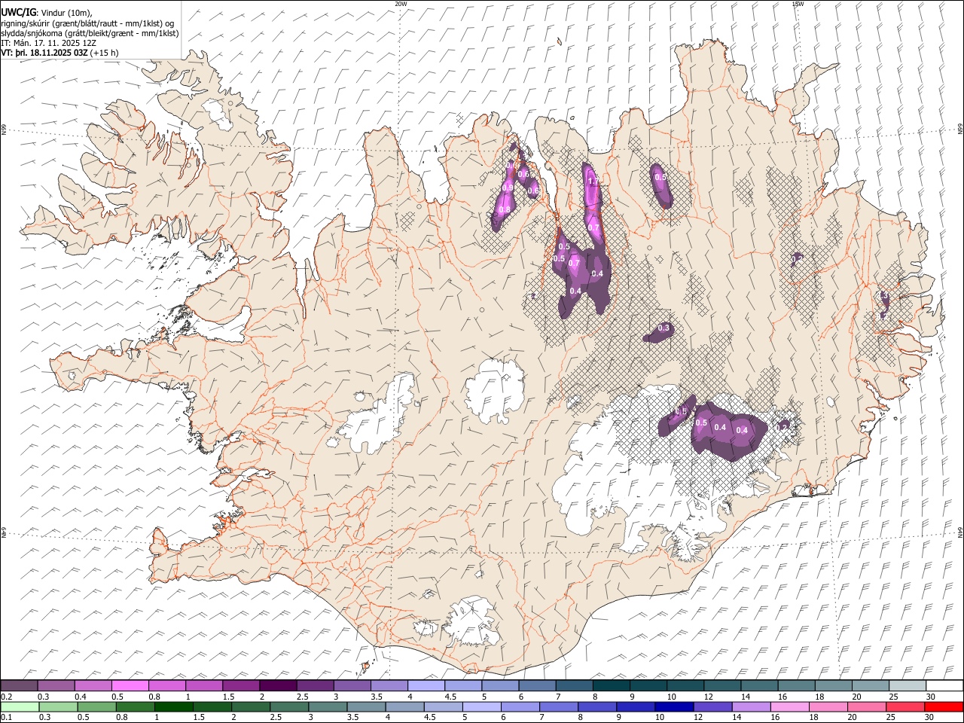Click the "20W" longitude label at the top edge
The width and height of the screenshot is (964, 723).
401,4
